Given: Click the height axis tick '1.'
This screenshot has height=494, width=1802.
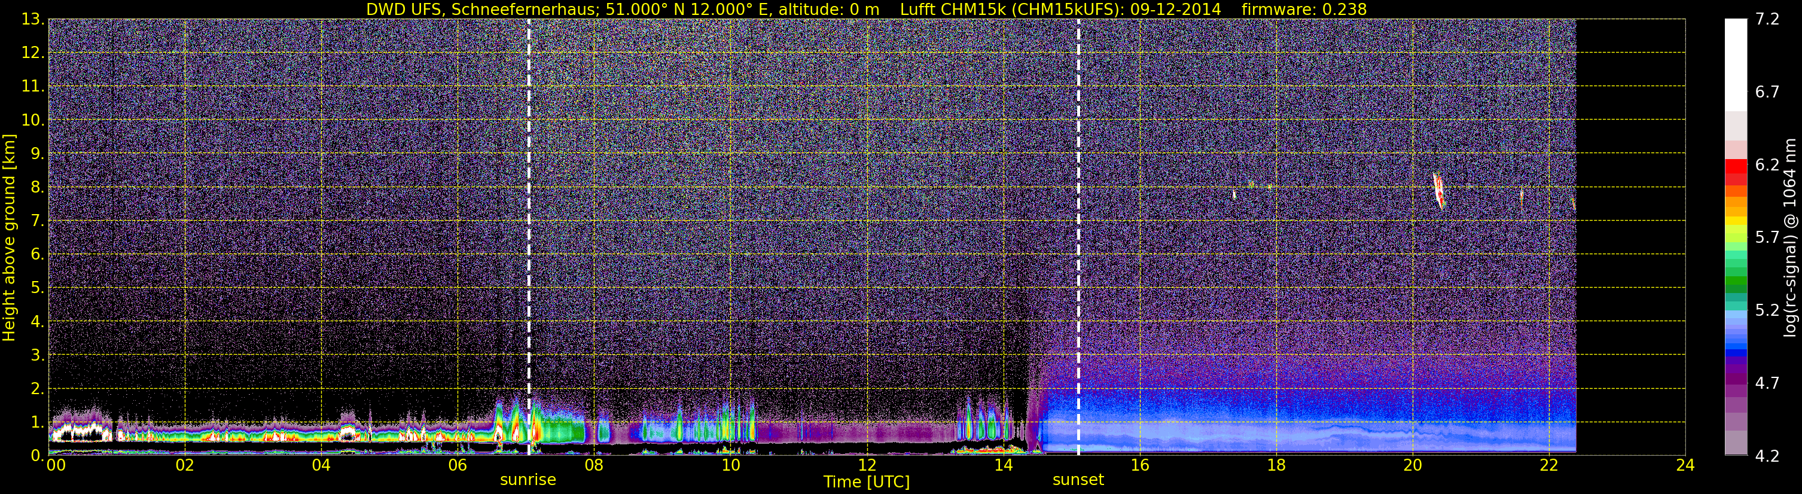Looking at the screenshot, I should (37, 423).
